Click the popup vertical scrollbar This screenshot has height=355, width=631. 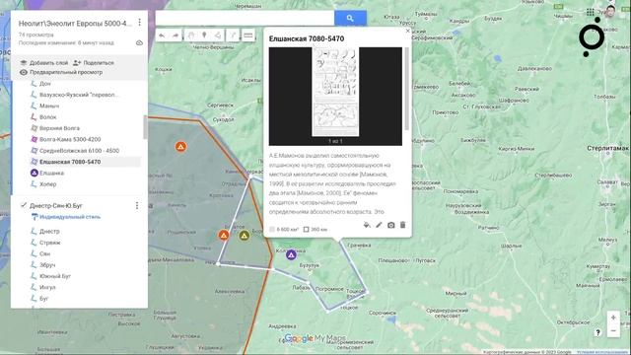tap(407, 89)
